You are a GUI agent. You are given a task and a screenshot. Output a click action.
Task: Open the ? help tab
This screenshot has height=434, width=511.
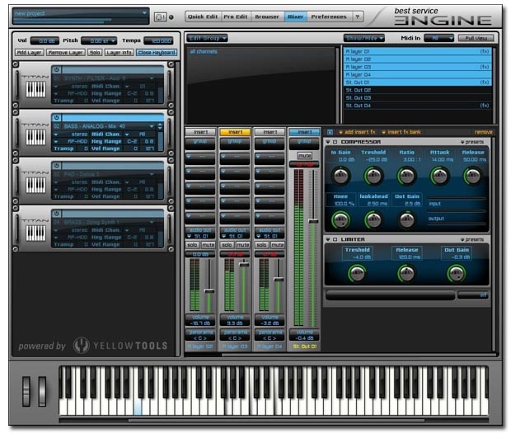[358, 17]
